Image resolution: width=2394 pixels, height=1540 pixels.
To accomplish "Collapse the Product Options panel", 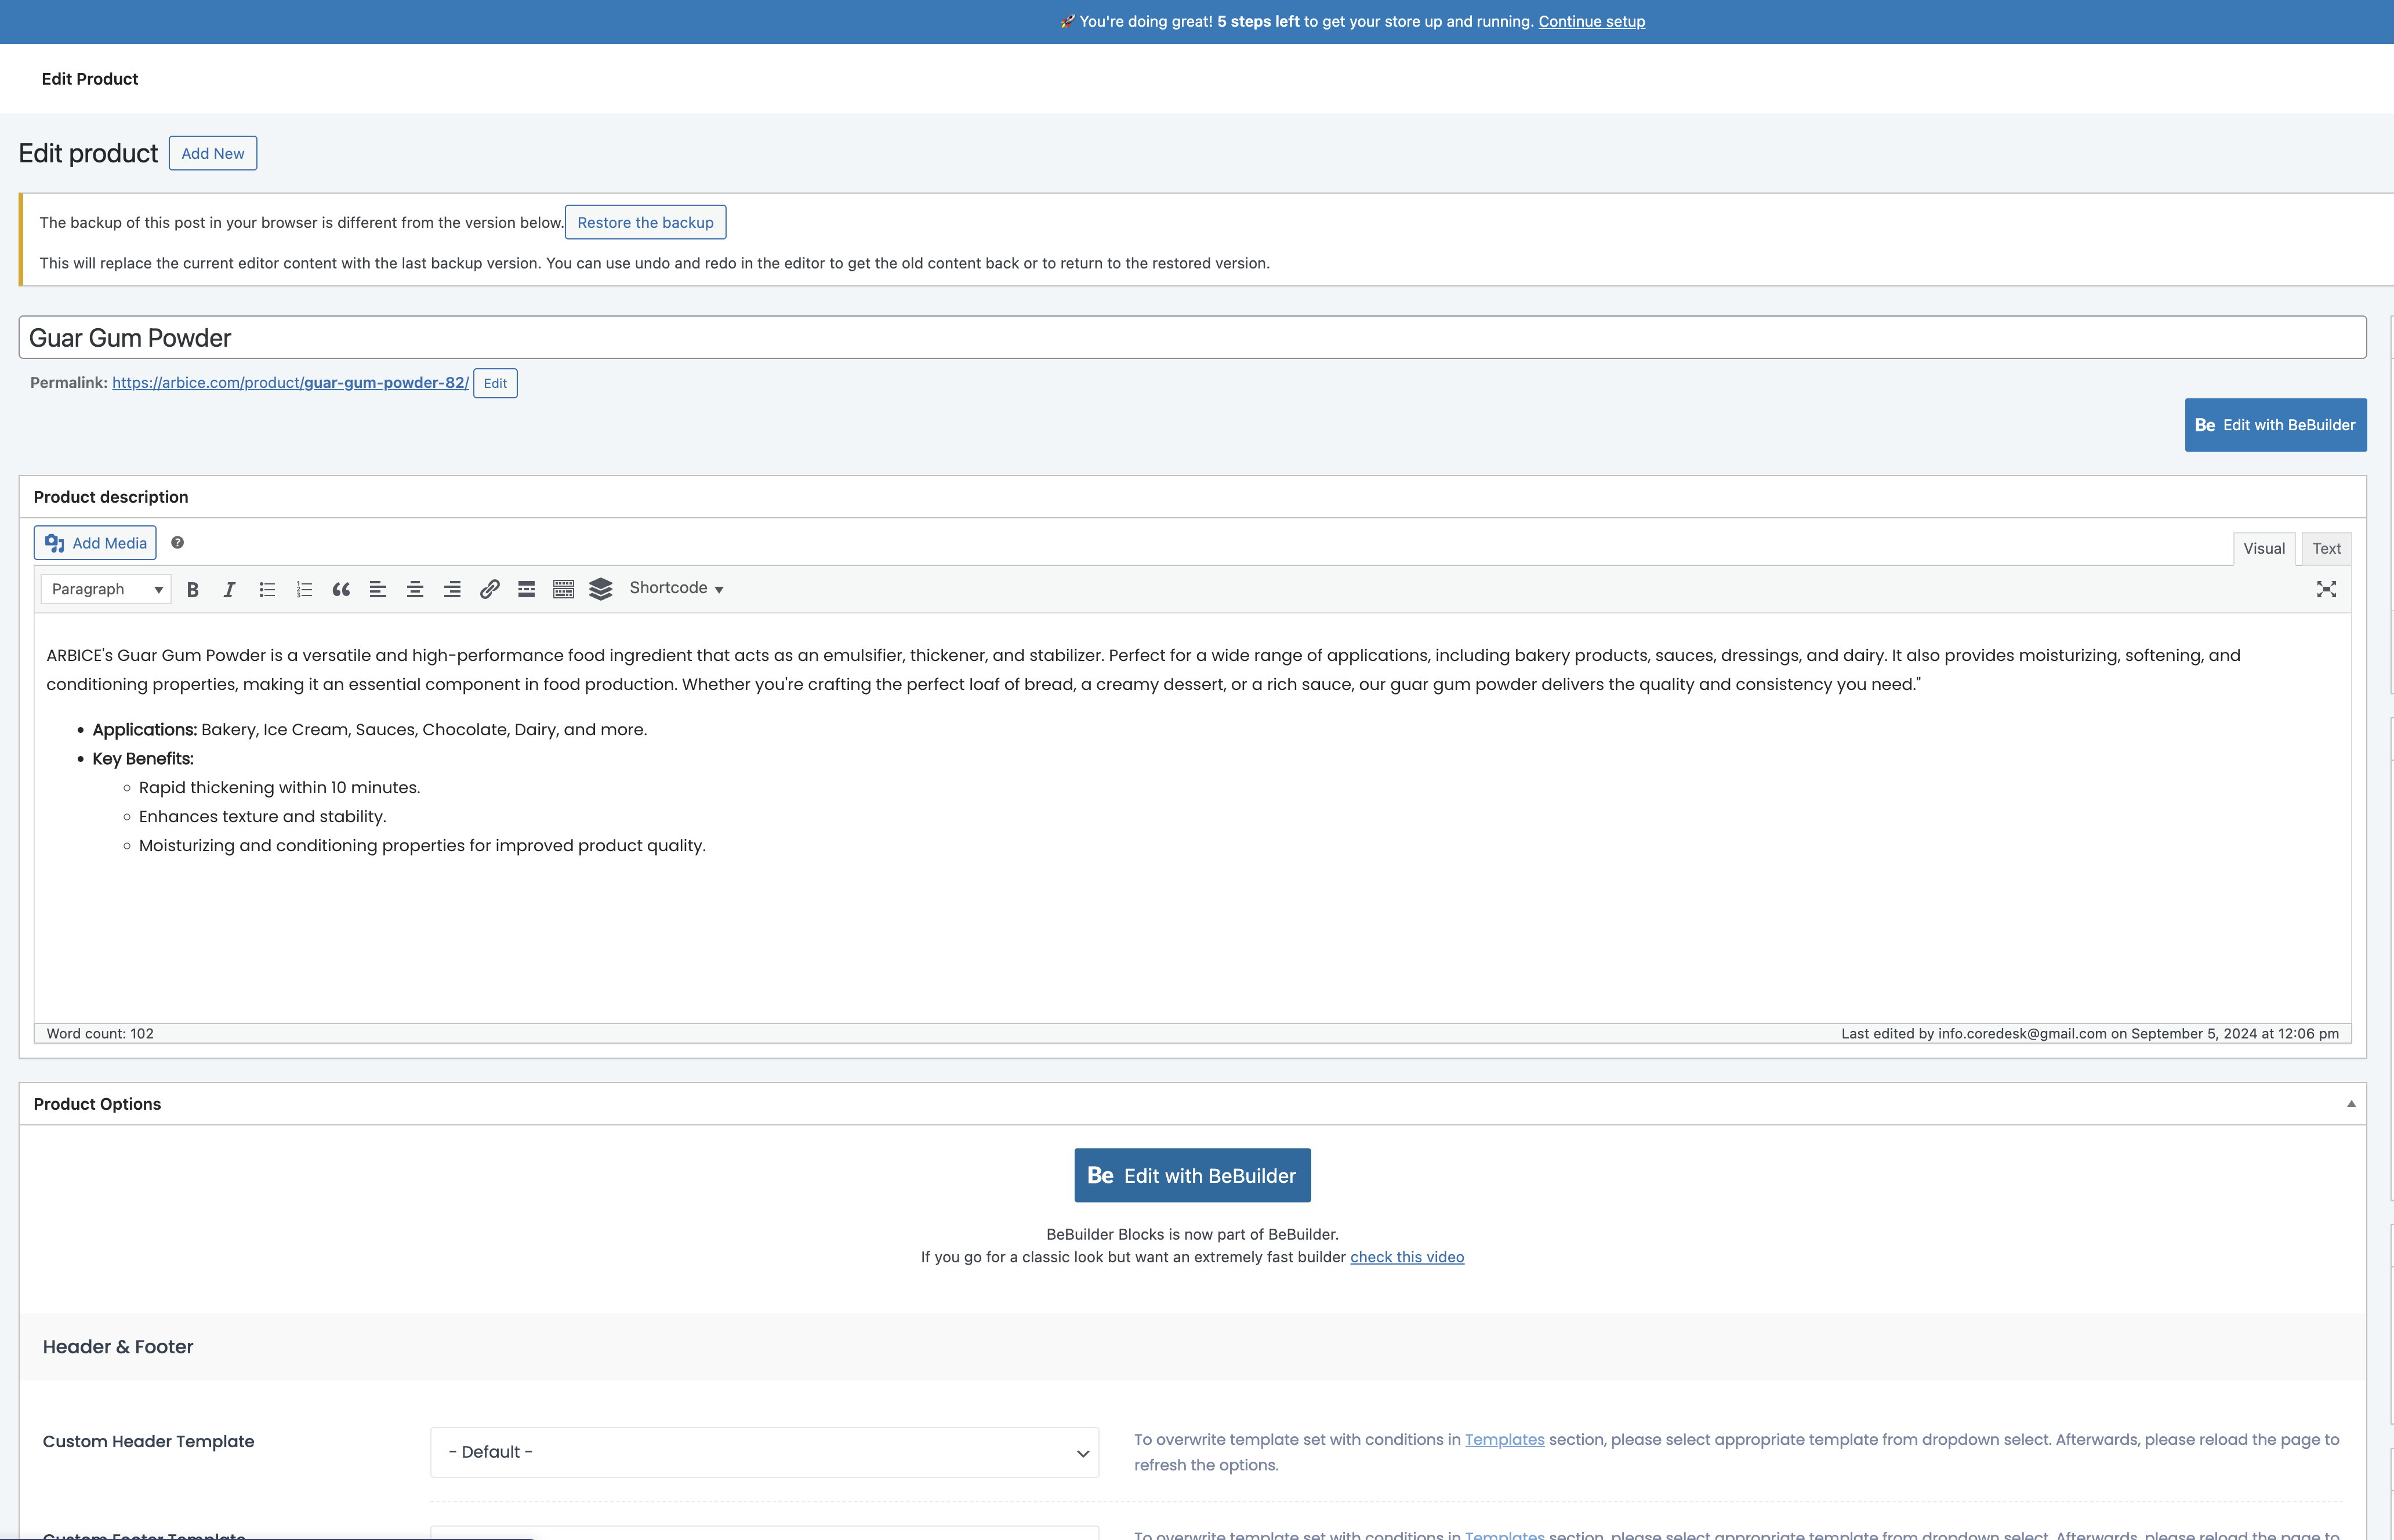I will point(2351,1104).
